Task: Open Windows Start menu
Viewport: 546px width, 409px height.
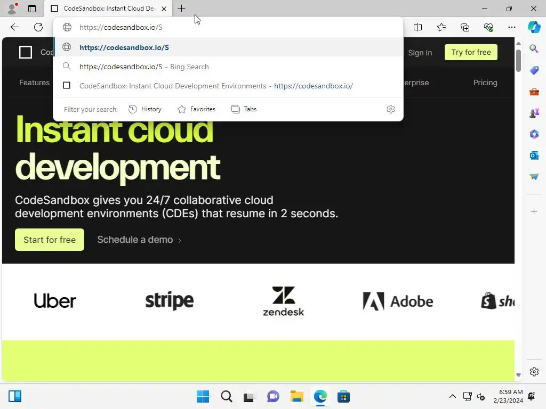Action: (x=203, y=396)
